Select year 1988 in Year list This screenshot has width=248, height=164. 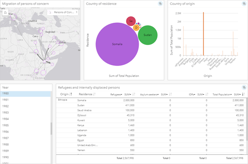[26, 145]
